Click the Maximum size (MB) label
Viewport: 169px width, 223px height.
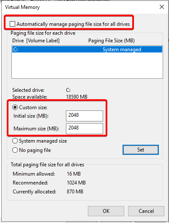coord(36,129)
